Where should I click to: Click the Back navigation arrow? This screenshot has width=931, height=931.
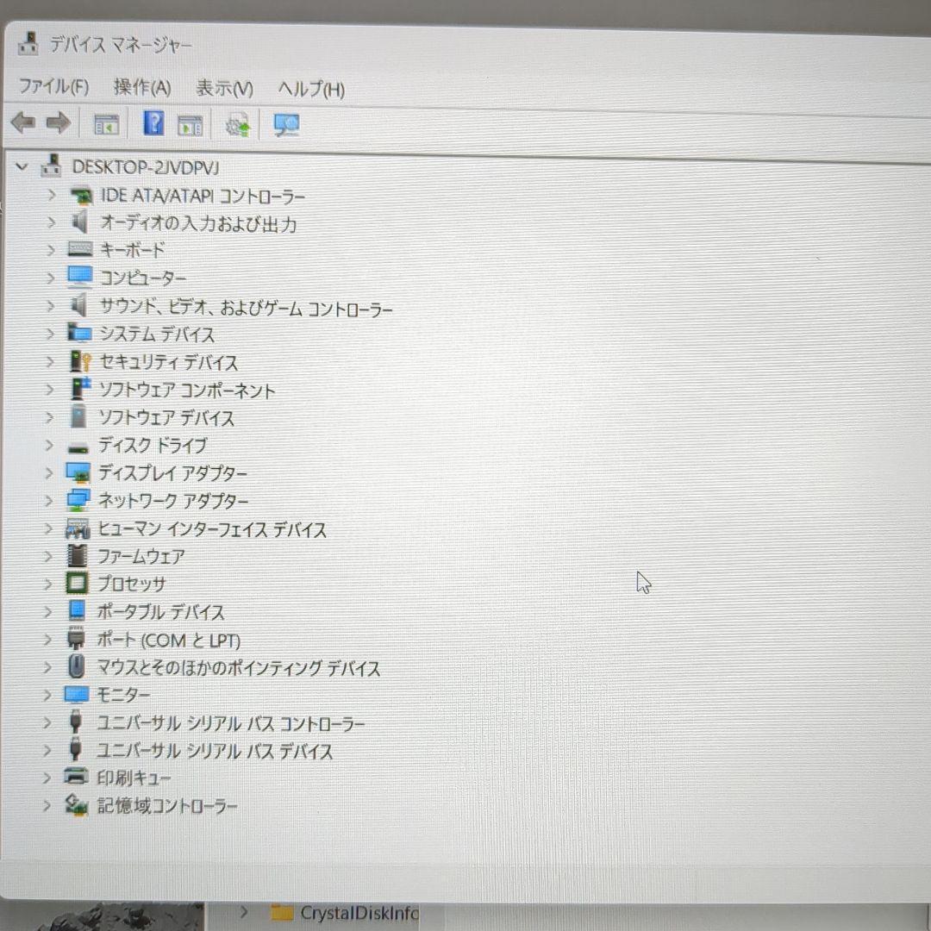[x=23, y=123]
